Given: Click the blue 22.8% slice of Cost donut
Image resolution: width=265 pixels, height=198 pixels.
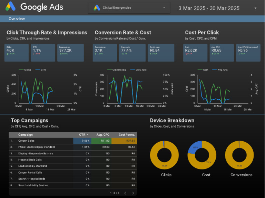Looking at the screenshot, I should (x=195, y=147).
